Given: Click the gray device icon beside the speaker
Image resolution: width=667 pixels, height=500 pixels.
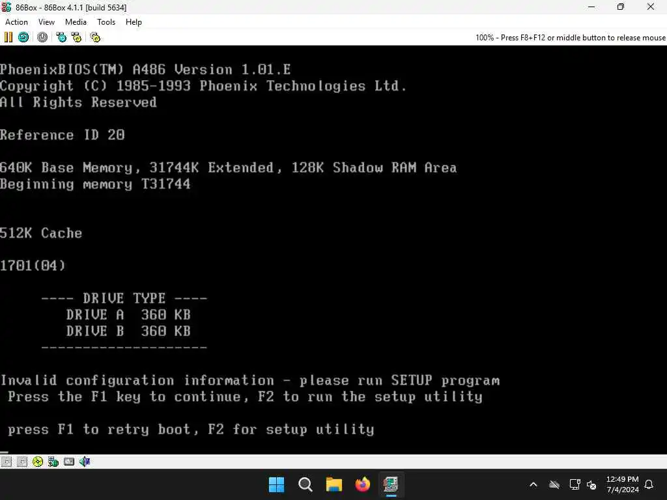Looking at the screenshot, I should click(x=69, y=462).
